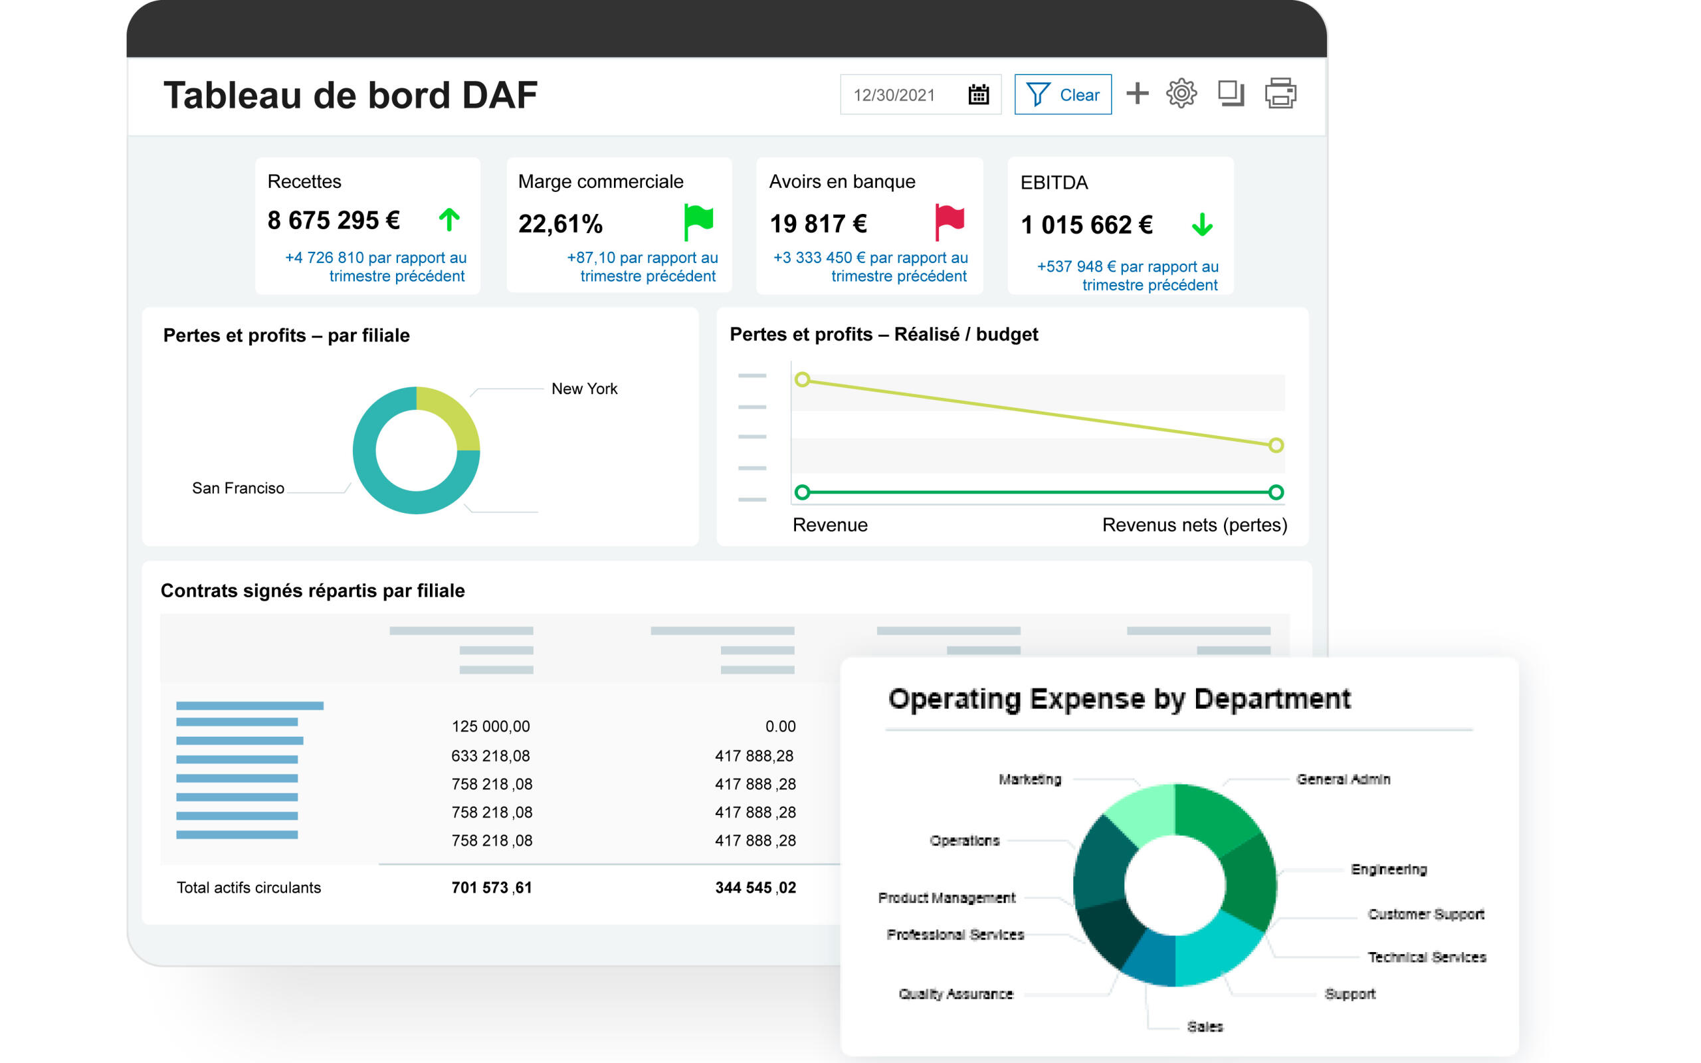The height and width of the screenshot is (1063, 1701).
Task: Click the total value 701 573 ,61
Action: click(x=491, y=887)
